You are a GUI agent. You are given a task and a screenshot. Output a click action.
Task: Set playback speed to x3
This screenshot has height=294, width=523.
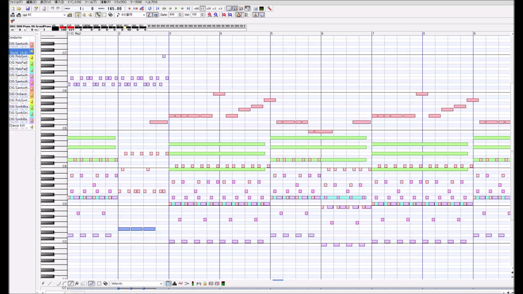click(x=220, y=8)
